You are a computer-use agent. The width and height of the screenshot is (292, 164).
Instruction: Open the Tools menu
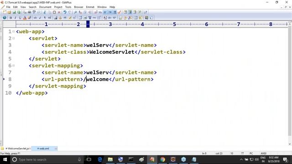(x=68, y=7)
